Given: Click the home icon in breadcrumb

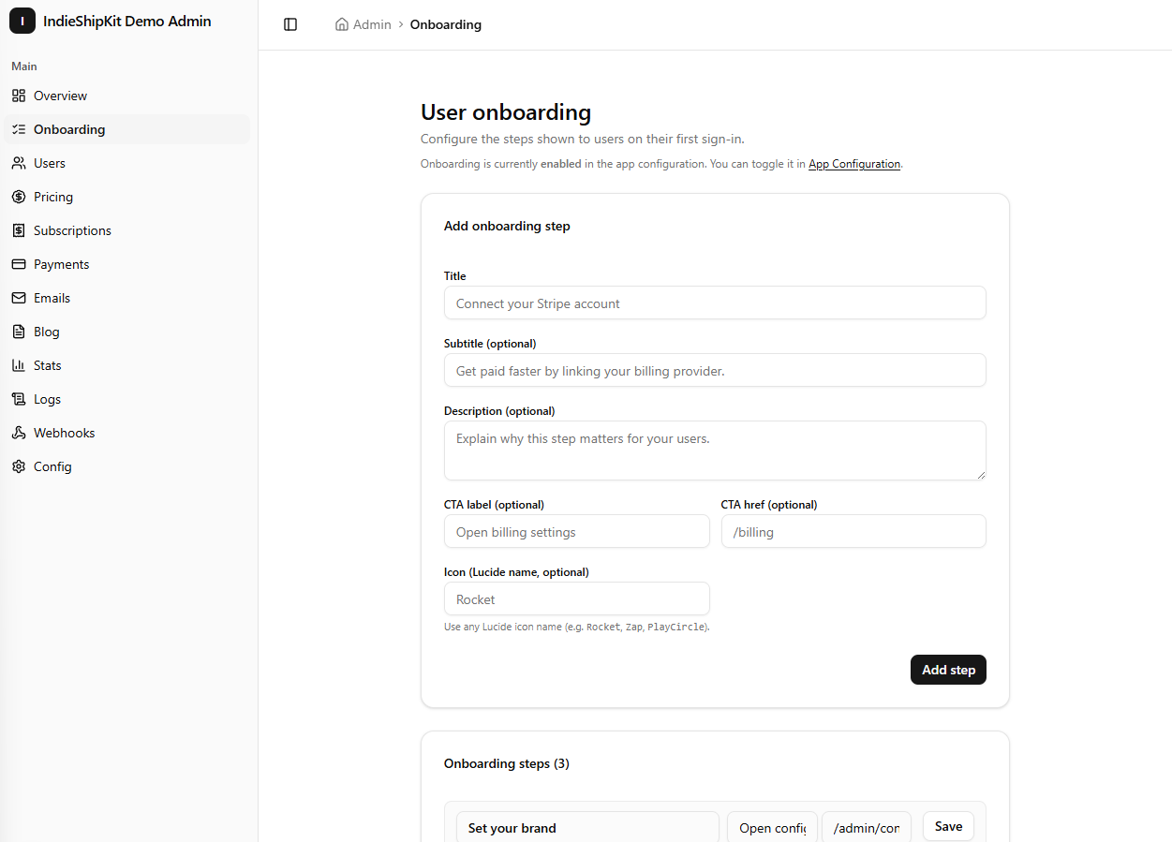Looking at the screenshot, I should click(342, 24).
